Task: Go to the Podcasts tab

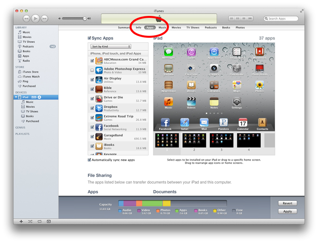Action: [211, 27]
